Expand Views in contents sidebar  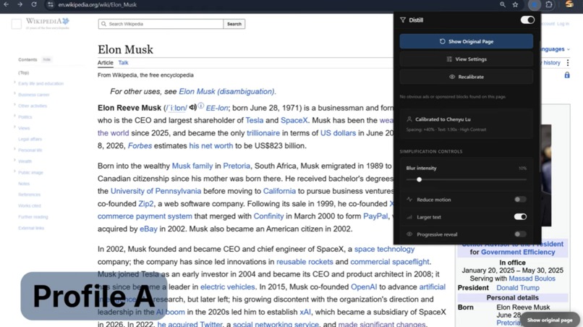click(x=15, y=127)
